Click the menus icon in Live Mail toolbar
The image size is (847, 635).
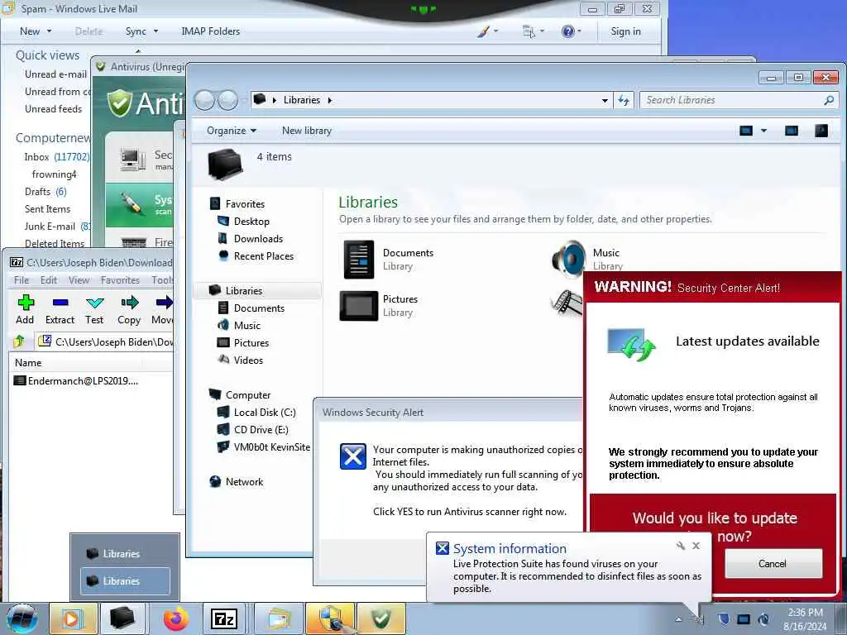[x=529, y=31]
